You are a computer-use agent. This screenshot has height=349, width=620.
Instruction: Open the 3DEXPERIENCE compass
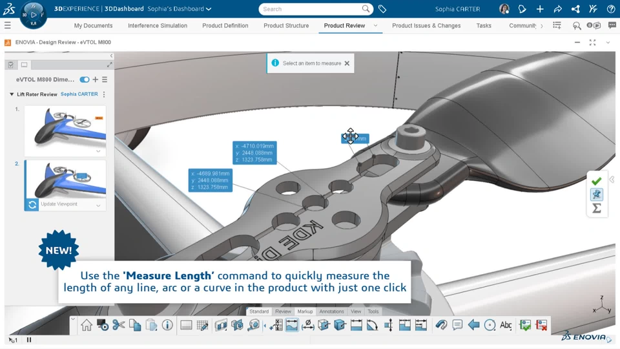click(x=33, y=15)
